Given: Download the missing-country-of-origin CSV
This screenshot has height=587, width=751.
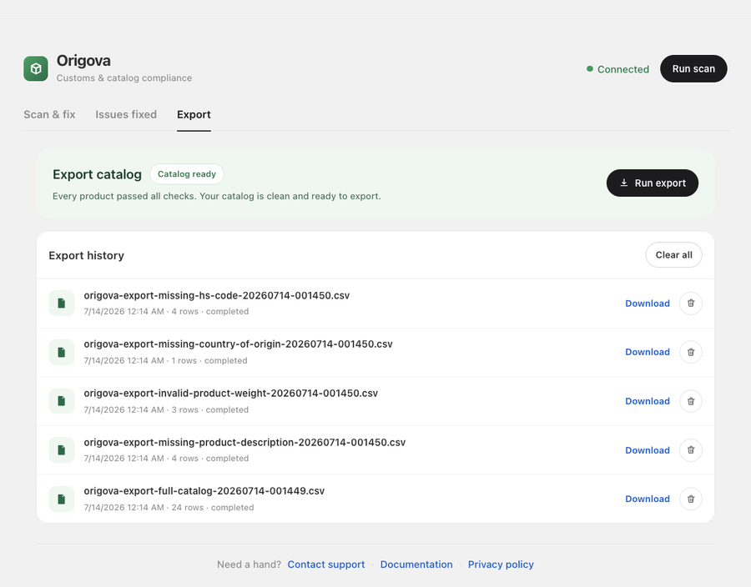Looking at the screenshot, I should pos(648,352).
